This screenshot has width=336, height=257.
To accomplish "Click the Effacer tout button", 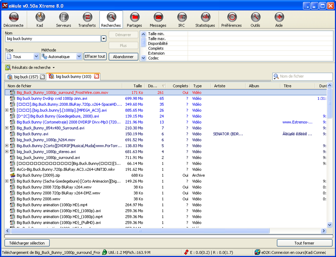I will [x=95, y=56].
